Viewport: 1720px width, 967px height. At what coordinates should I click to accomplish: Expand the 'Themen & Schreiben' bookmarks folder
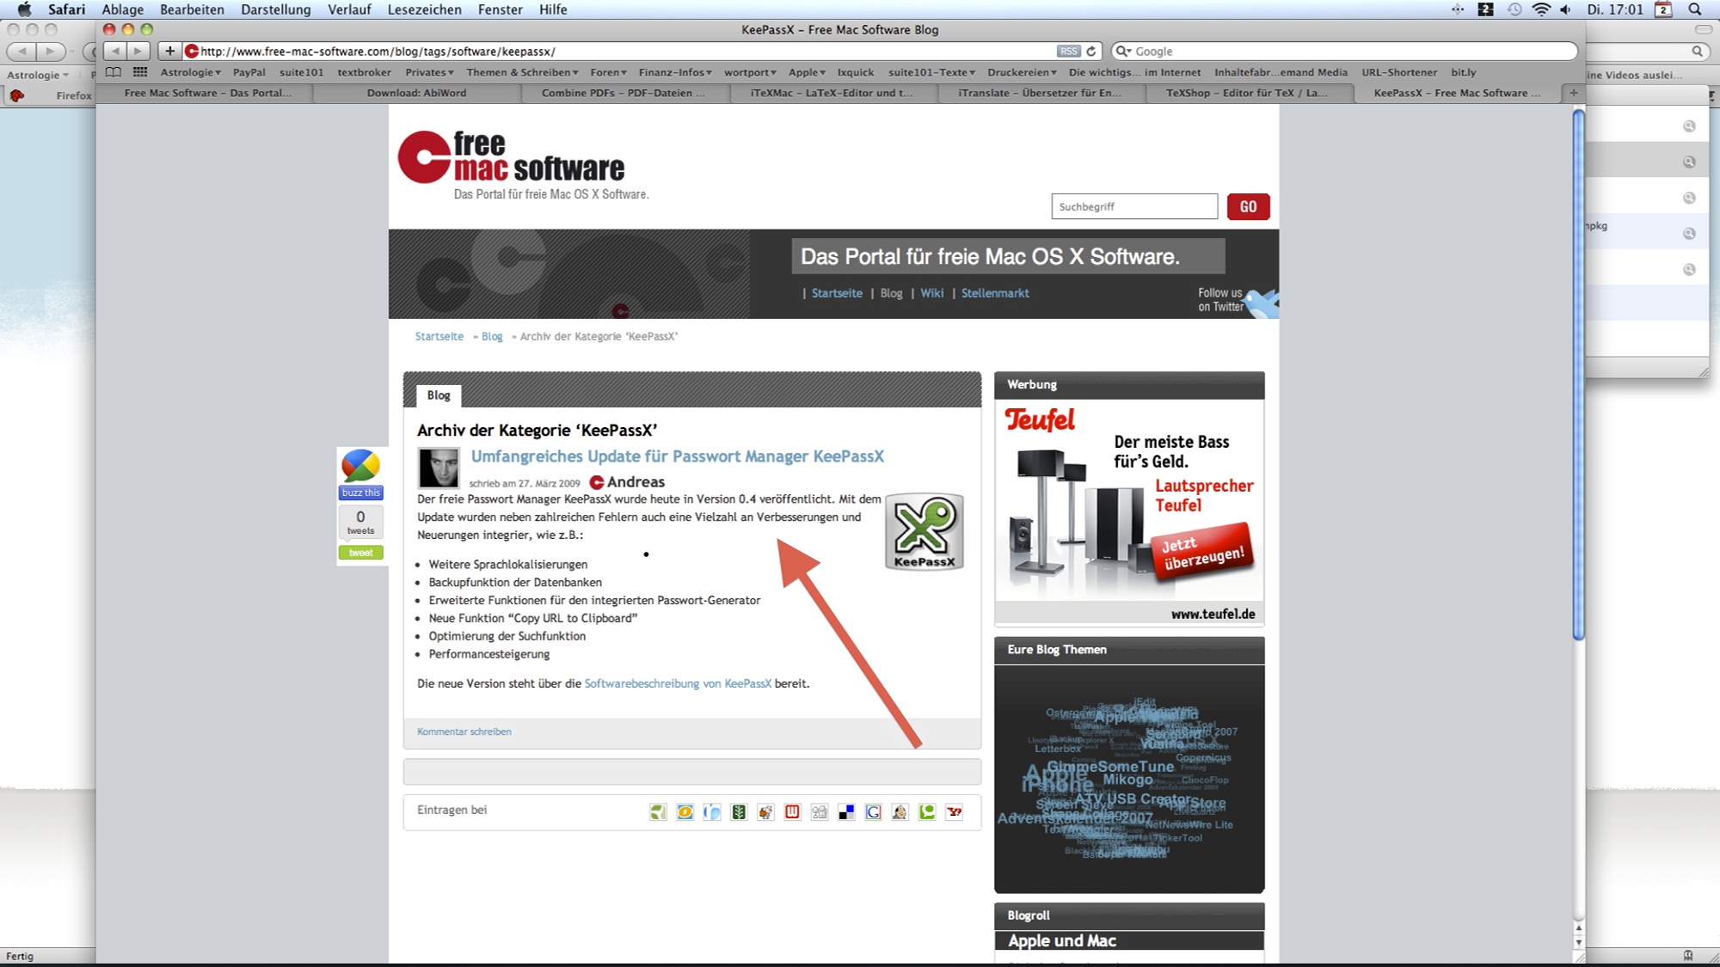tap(523, 72)
